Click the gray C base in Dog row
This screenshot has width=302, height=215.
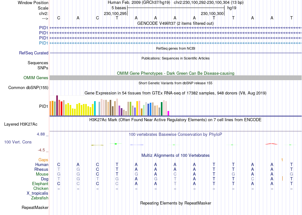[252, 179]
